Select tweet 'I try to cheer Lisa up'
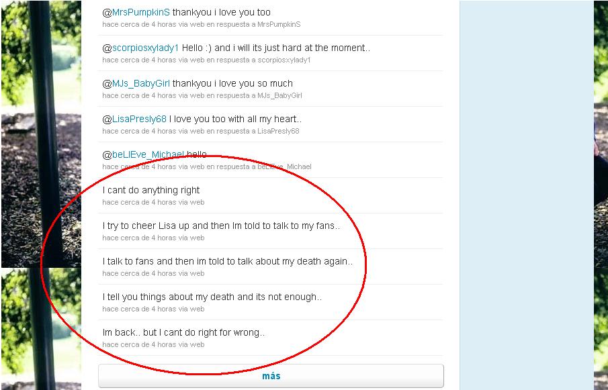This screenshot has width=608, height=390. [x=221, y=226]
